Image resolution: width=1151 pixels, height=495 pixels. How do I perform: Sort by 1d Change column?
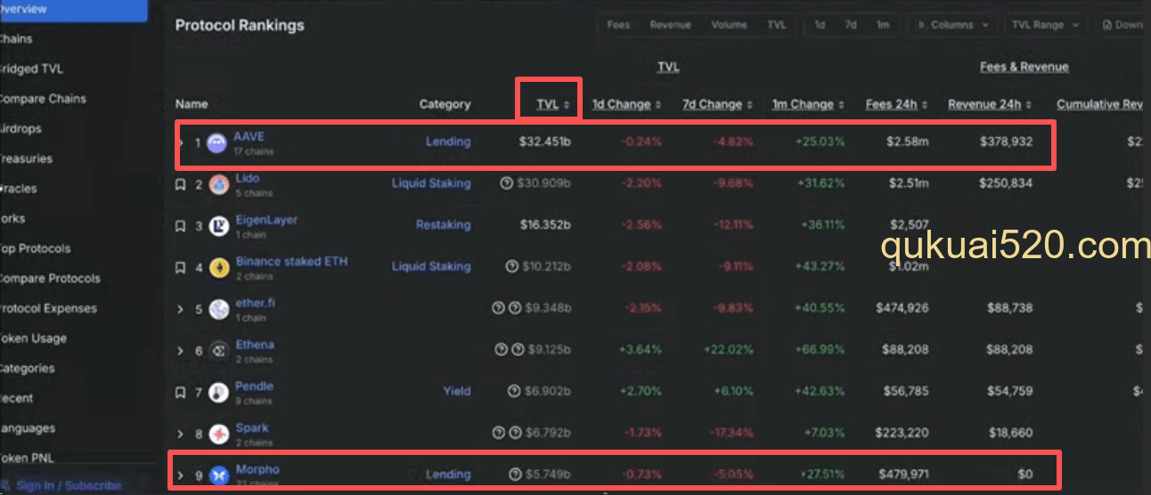626,104
